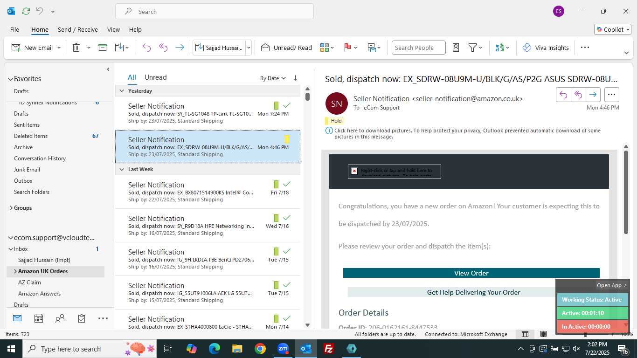Open the Move to folder icon
Screen dimensions: 637x358
click(119, 48)
